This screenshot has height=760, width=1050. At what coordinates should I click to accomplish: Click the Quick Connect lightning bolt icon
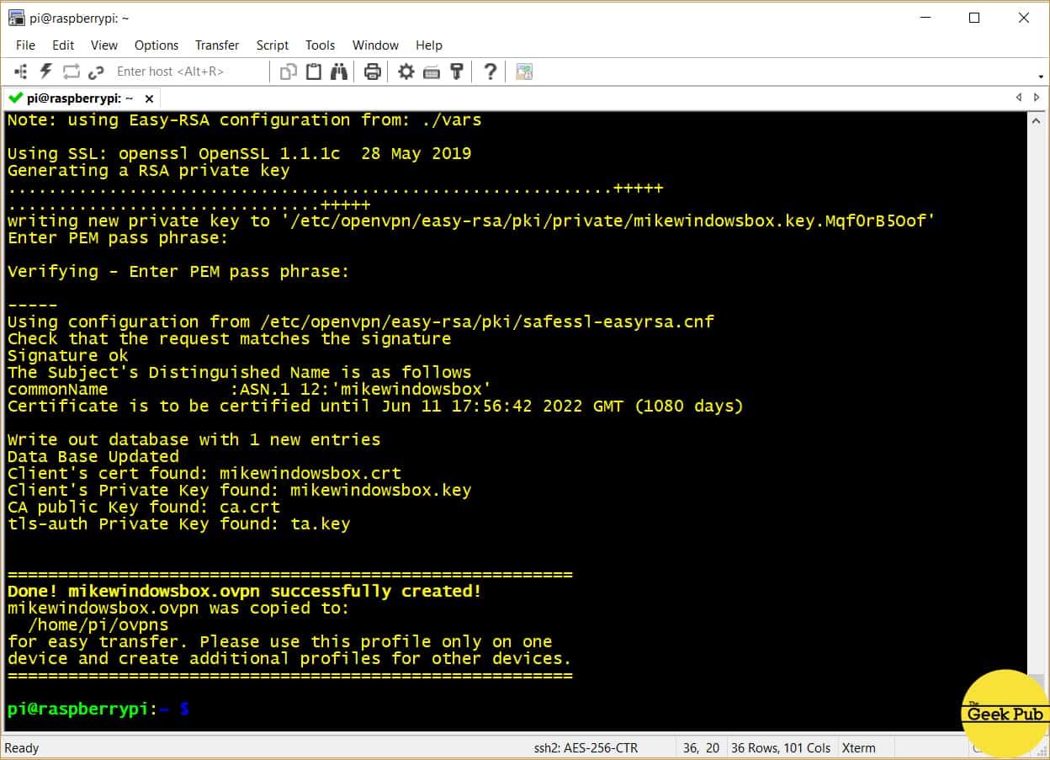[46, 72]
